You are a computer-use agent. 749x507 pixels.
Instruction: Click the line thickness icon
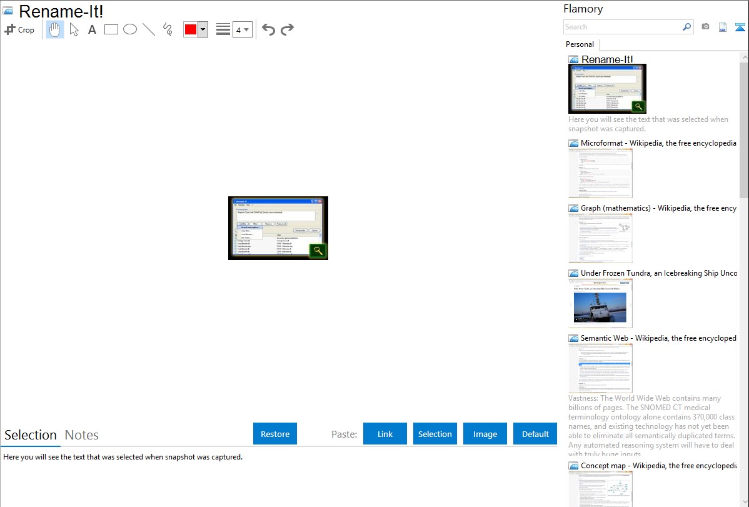click(223, 29)
